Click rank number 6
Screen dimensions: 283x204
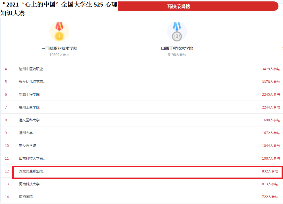click(6, 95)
